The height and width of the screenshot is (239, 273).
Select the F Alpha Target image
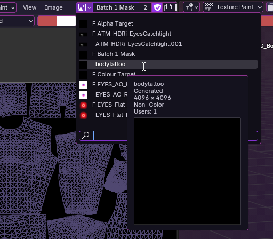[x=168, y=23]
